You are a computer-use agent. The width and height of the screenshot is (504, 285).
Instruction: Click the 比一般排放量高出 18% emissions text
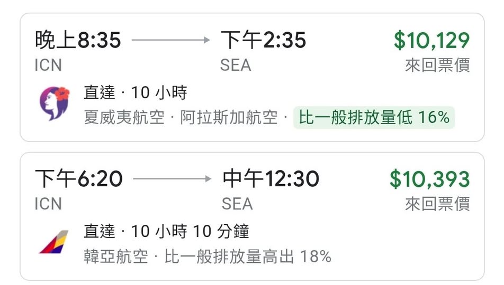[248, 256]
